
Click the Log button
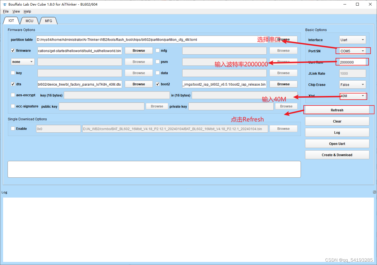click(x=337, y=133)
